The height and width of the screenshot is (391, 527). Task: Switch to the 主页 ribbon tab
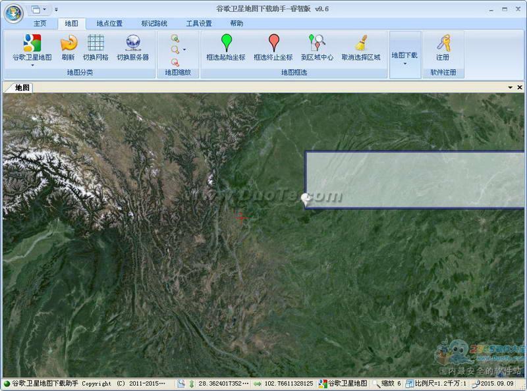[x=40, y=23]
